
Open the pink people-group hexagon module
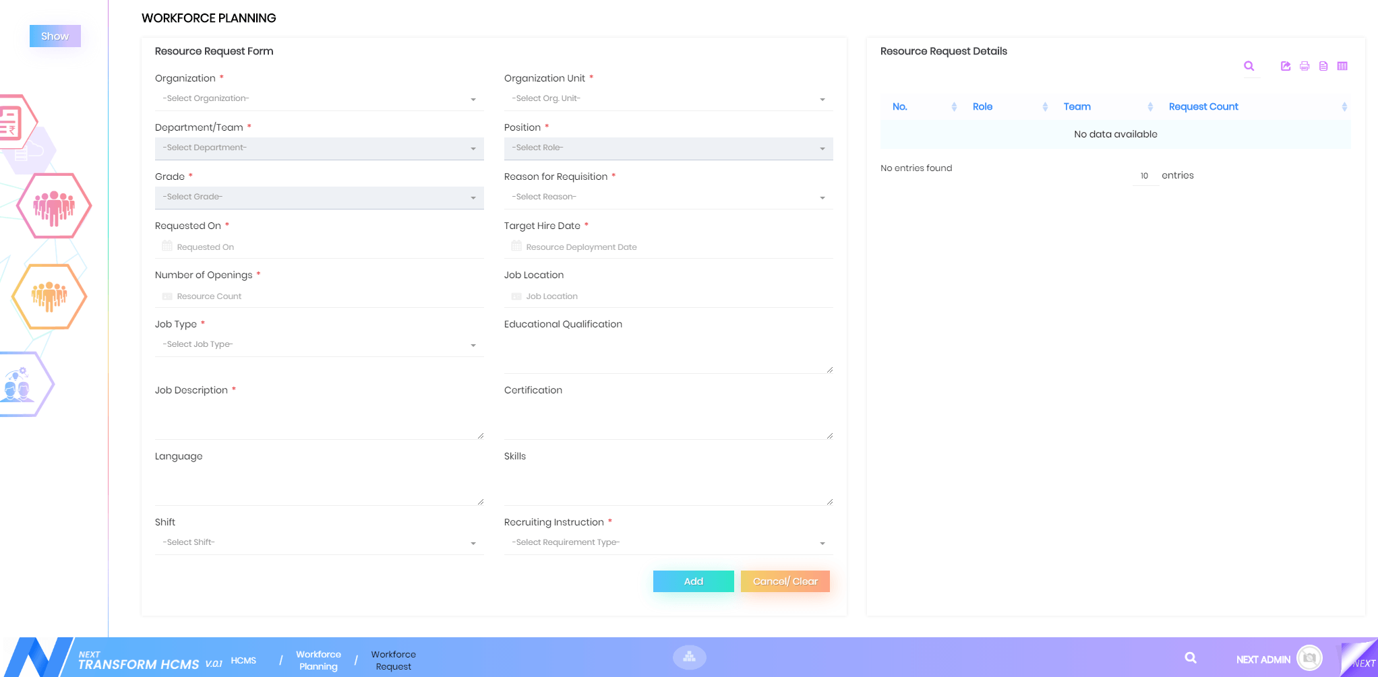click(x=54, y=205)
